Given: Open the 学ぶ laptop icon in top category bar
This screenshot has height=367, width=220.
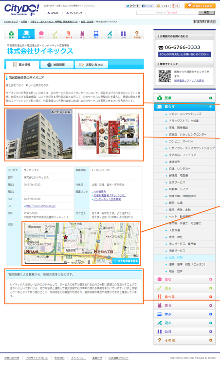Looking at the screenshot, I should tap(96, 35).
